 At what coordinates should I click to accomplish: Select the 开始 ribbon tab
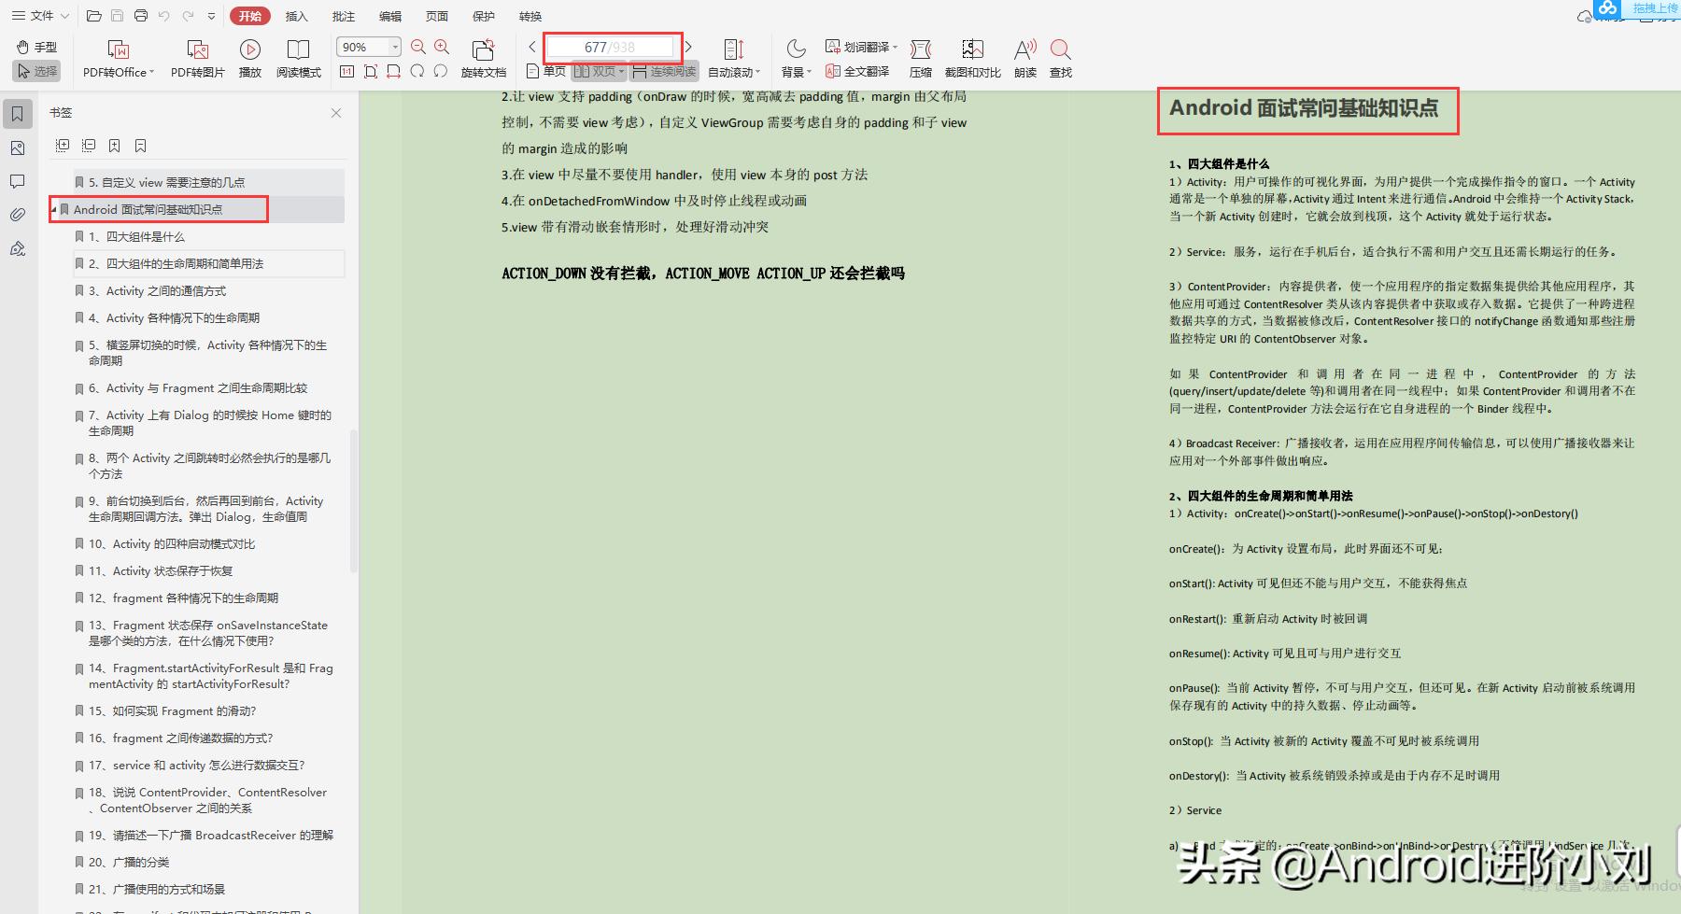249,16
